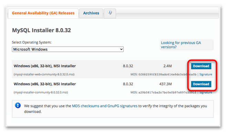226x132 pixels.
Task: Open MD5 checksums and GnuPG signatures link
Action: pos(105,106)
